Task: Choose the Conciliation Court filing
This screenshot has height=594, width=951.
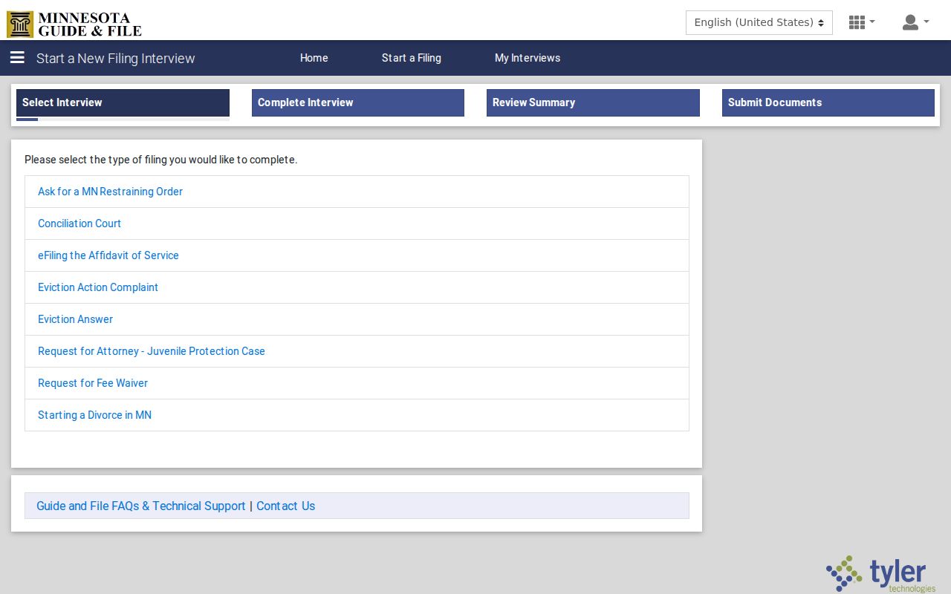Action: [x=357, y=223]
